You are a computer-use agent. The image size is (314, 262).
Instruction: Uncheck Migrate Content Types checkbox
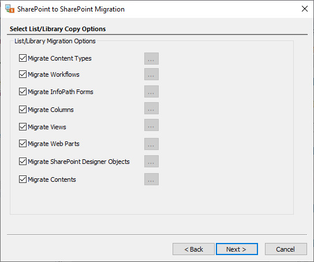(x=23, y=58)
